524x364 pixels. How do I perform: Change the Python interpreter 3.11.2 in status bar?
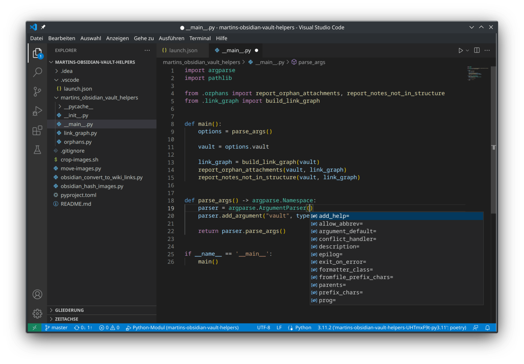[392, 327]
